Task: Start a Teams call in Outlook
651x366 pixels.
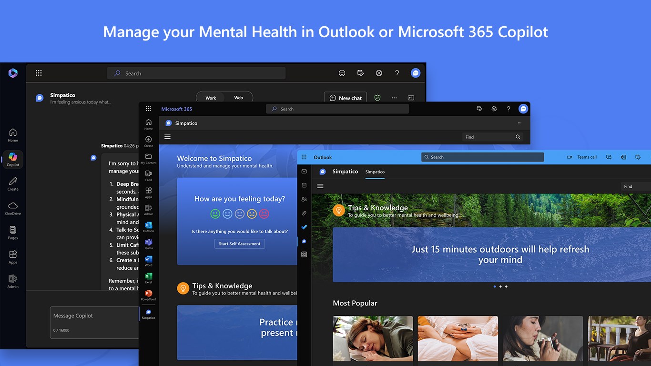Action: pos(582,157)
